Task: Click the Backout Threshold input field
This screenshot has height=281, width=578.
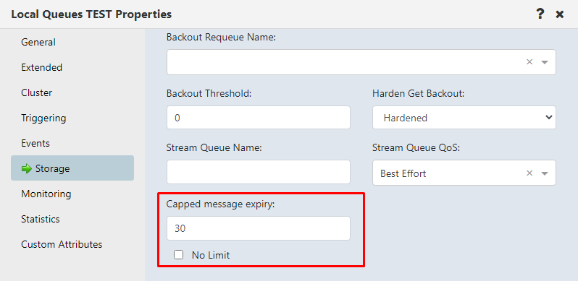Action: (259, 118)
